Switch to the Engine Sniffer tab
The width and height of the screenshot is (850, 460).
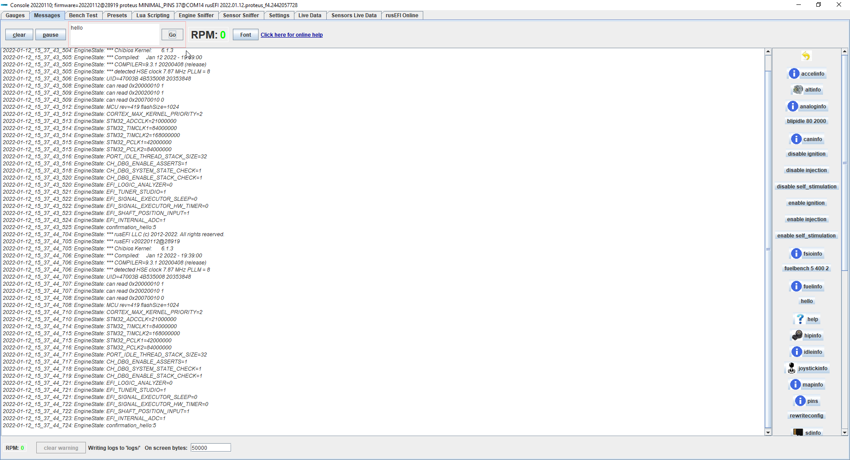point(196,15)
